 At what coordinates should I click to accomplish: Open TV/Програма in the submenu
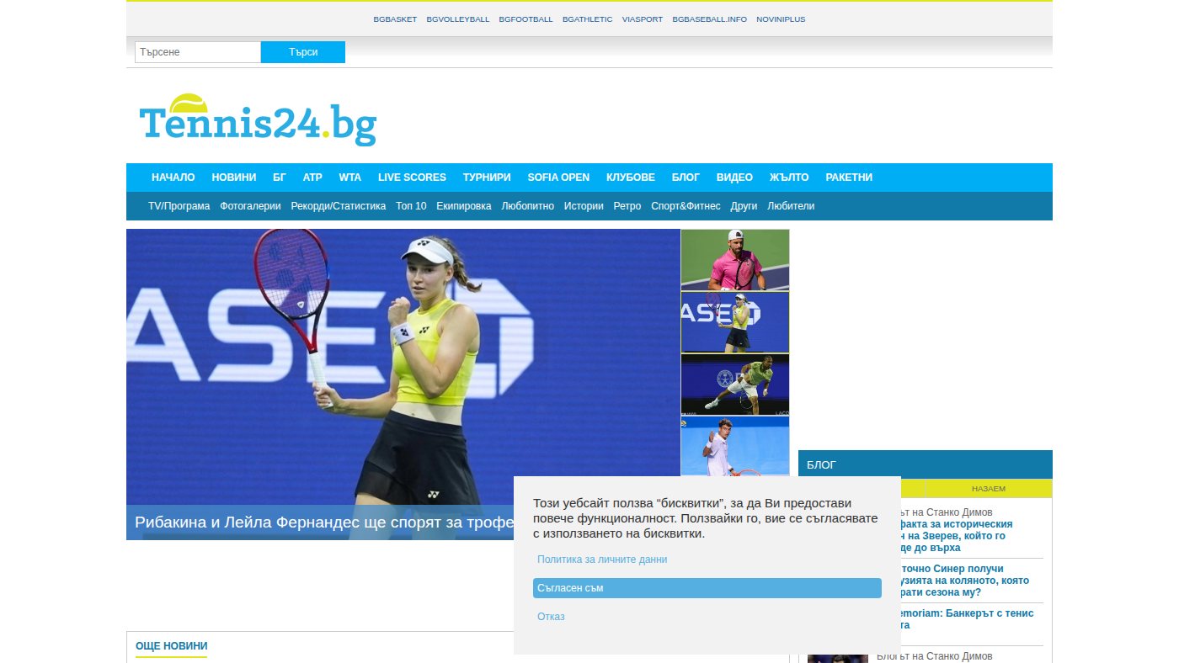pyautogui.click(x=179, y=206)
